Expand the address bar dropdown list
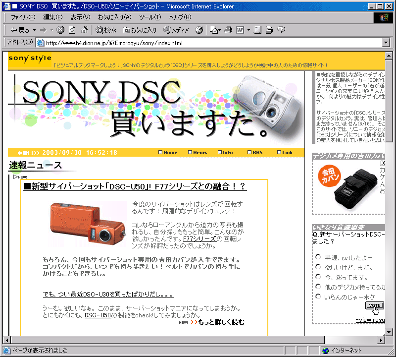The image size is (396, 357). (x=386, y=43)
